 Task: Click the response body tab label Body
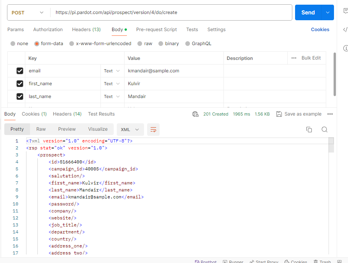10,114
